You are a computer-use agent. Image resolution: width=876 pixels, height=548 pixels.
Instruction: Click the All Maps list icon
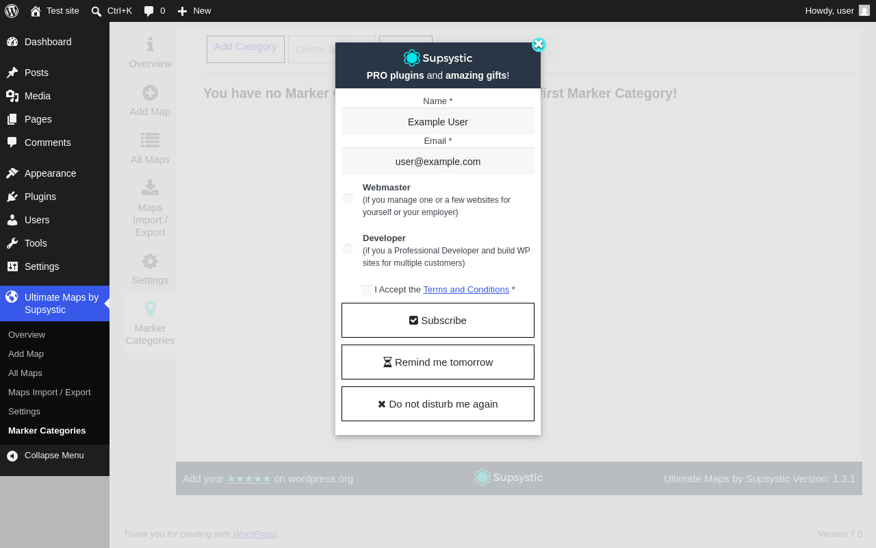pos(150,140)
